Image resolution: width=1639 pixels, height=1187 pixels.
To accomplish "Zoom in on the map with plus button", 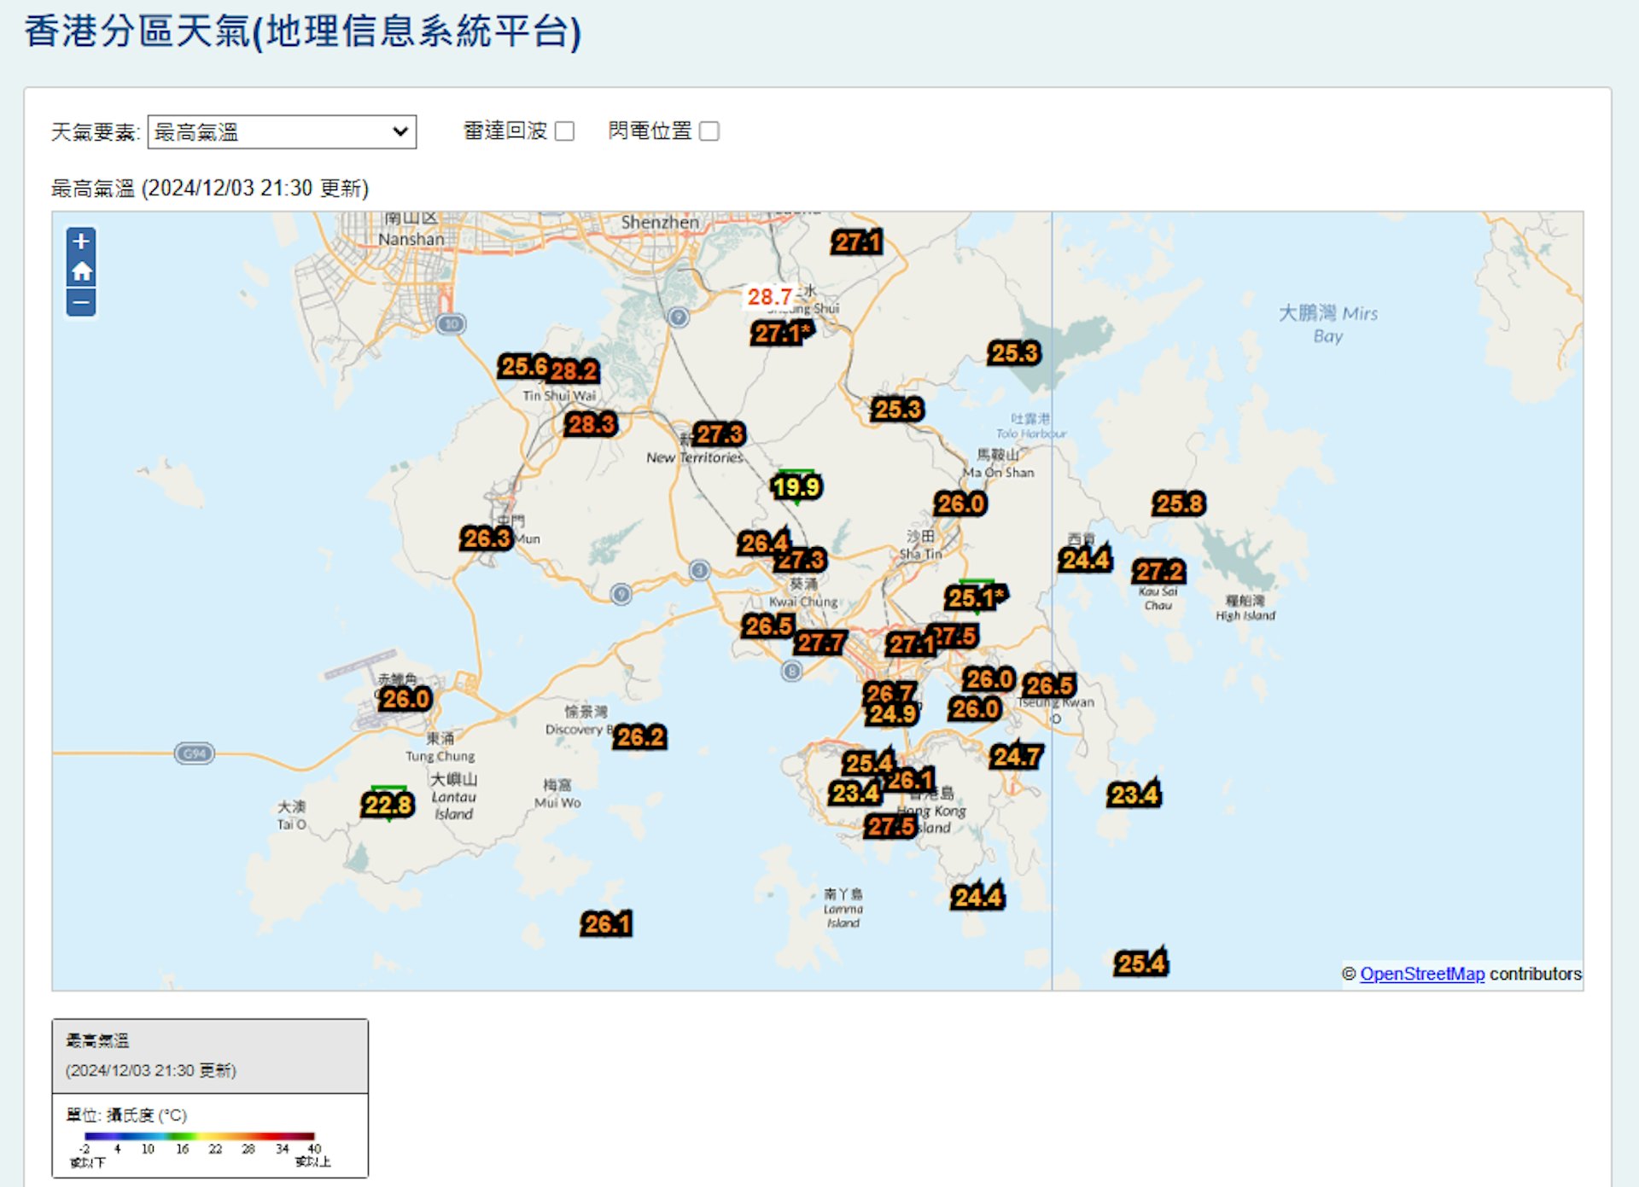I will 81,241.
